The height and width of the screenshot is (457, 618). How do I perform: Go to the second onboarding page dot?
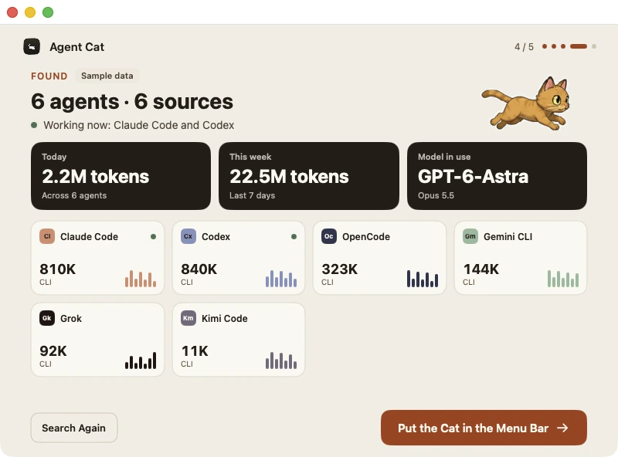[554, 46]
